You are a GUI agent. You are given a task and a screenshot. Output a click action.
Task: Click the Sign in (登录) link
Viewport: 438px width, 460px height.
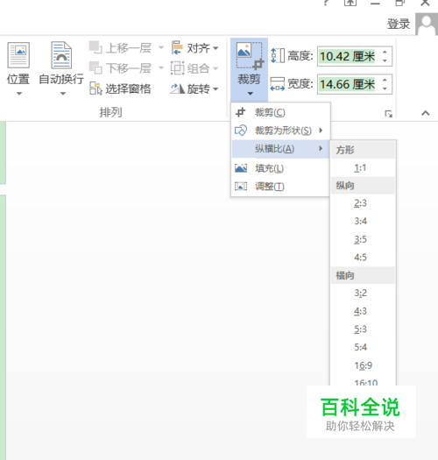coord(398,24)
